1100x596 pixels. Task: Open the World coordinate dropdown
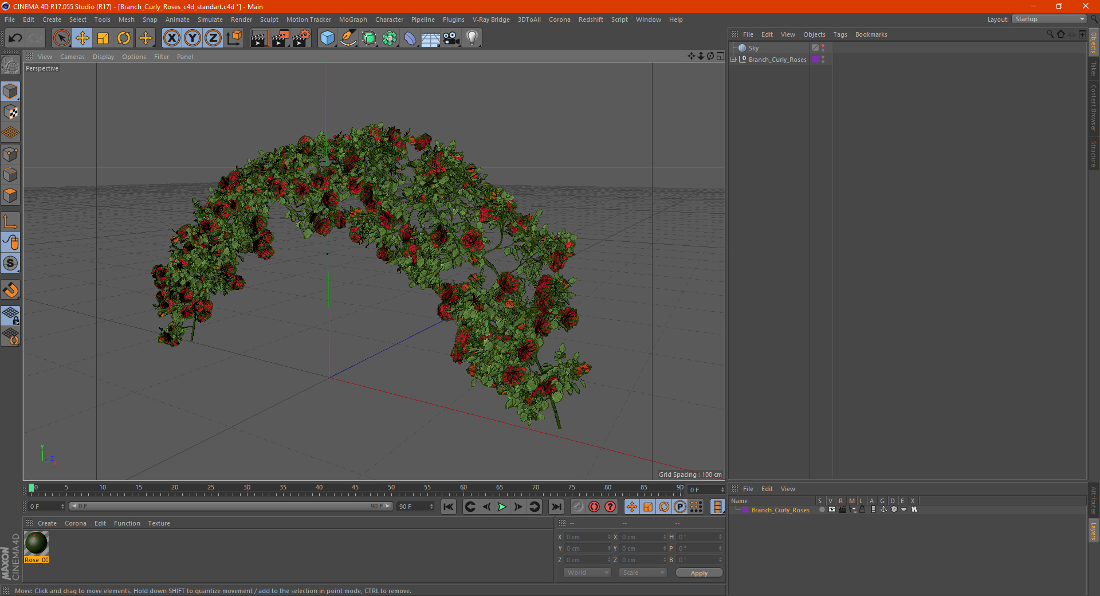click(587, 573)
